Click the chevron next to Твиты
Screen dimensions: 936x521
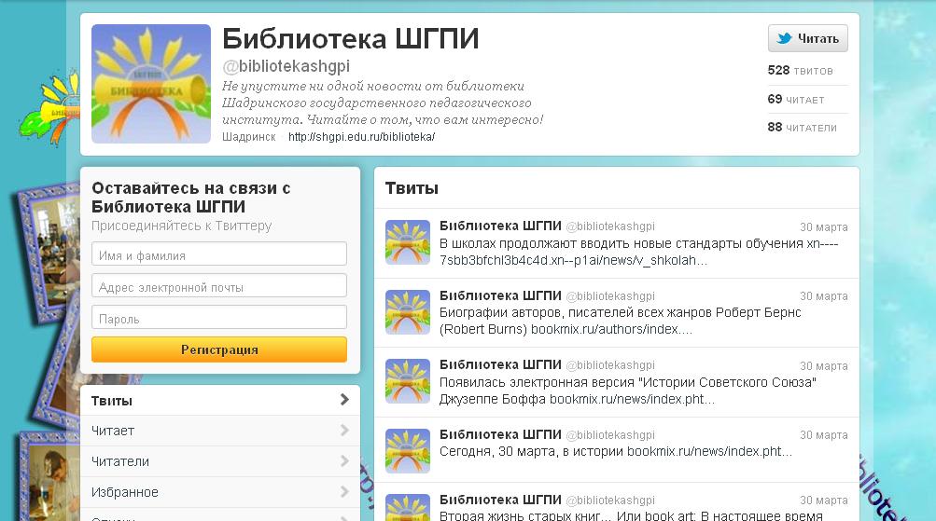click(344, 400)
